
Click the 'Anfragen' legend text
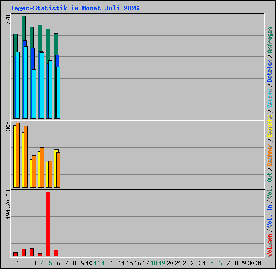tap(270, 40)
